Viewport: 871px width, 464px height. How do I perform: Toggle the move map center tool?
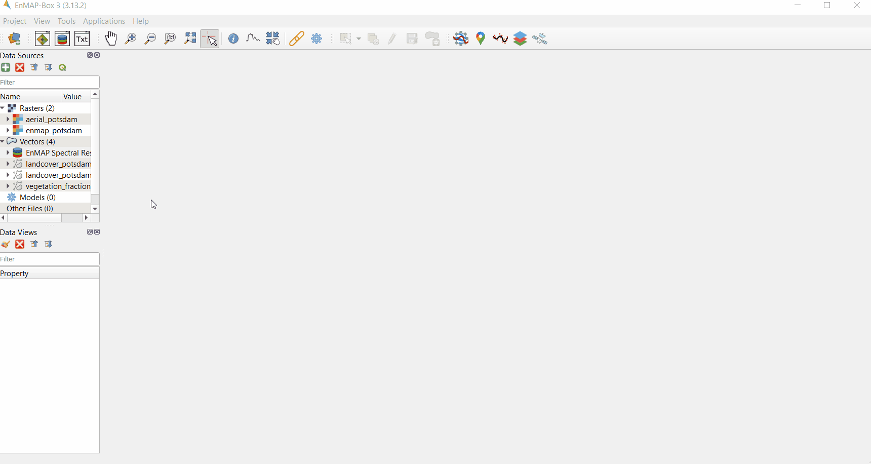273,39
